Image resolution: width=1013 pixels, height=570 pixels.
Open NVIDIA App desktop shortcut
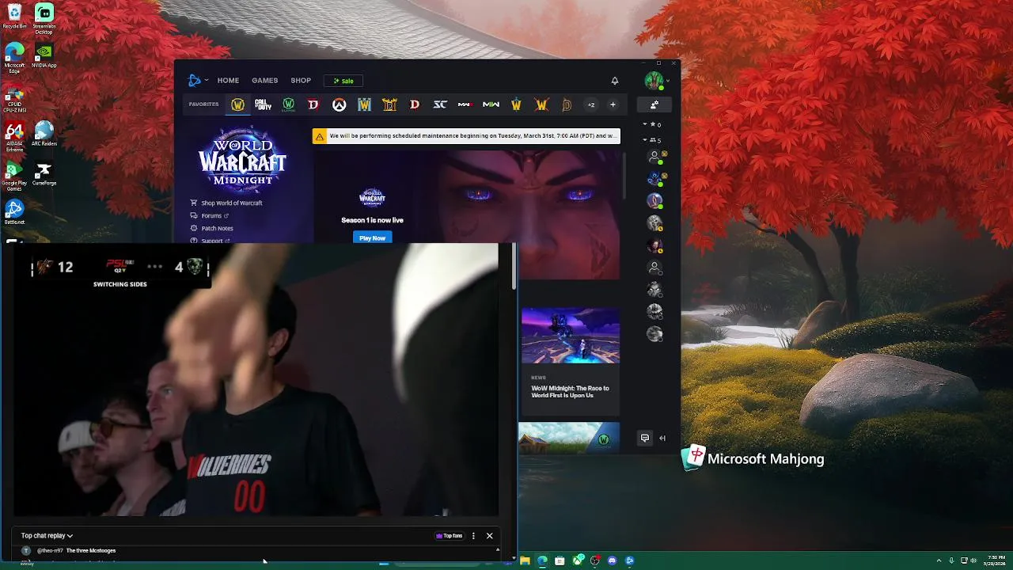pos(44,55)
